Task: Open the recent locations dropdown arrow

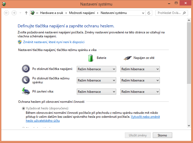Action: pos(21,13)
